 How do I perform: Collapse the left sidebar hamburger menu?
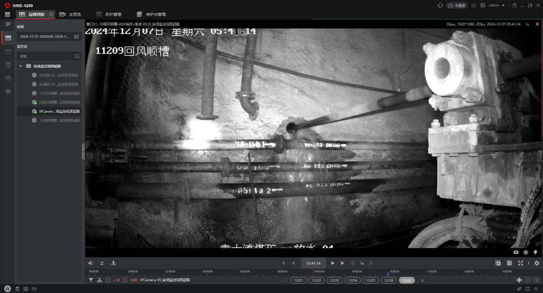click(x=8, y=24)
